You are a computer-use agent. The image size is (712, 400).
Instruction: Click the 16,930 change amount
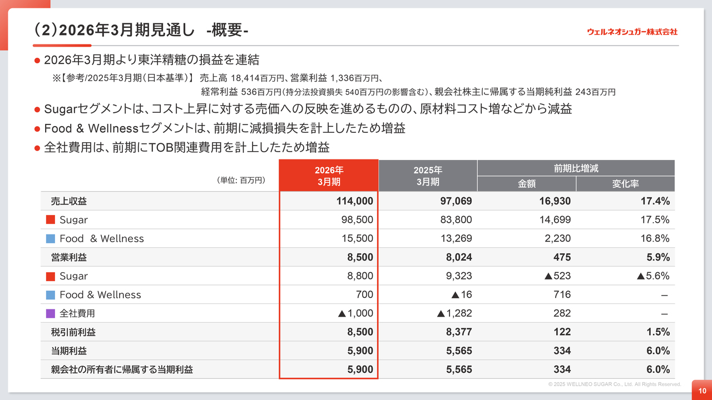(x=555, y=201)
